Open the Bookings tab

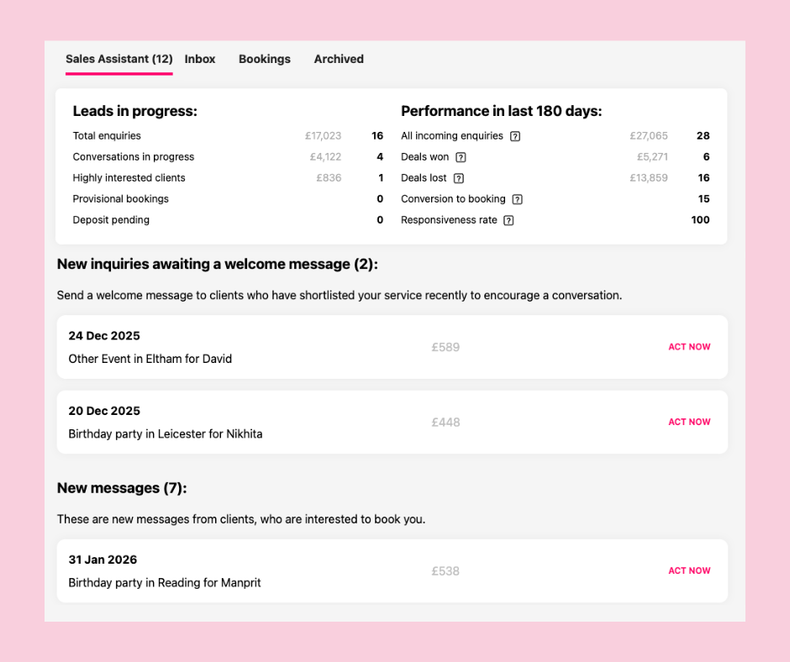(265, 59)
